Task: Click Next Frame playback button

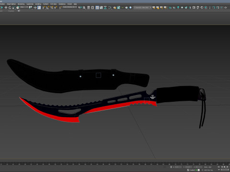Action: 228,167
